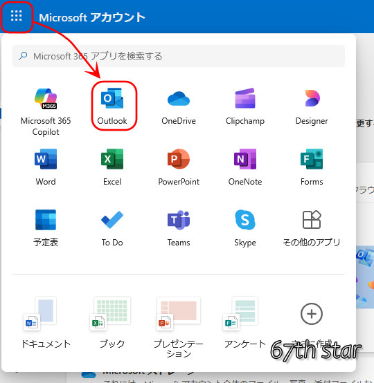Focus the Microsoft 365 アプリを検索する search box

tap(179, 56)
